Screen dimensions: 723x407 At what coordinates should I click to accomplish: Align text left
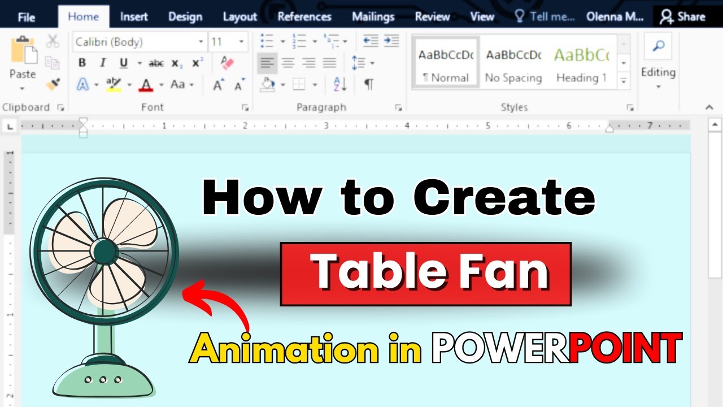(x=267, y=63)
